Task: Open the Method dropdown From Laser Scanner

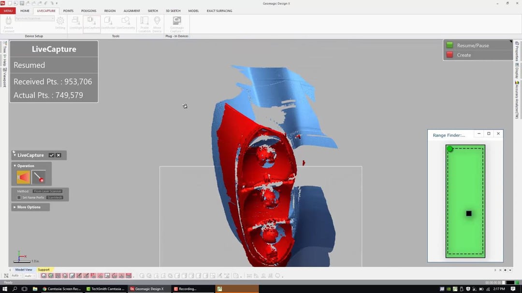Action: 47,191
